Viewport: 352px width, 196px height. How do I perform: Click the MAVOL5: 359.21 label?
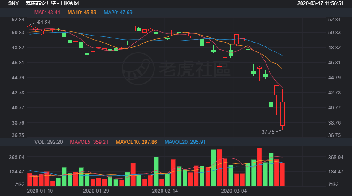(89, 142)
